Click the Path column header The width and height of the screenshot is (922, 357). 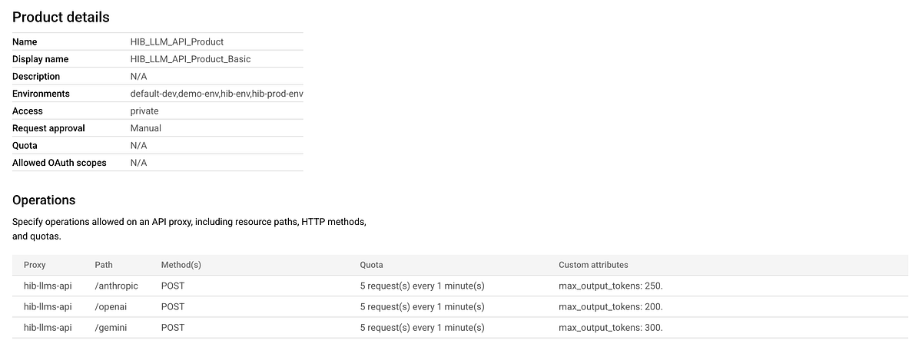click(104, 265)
